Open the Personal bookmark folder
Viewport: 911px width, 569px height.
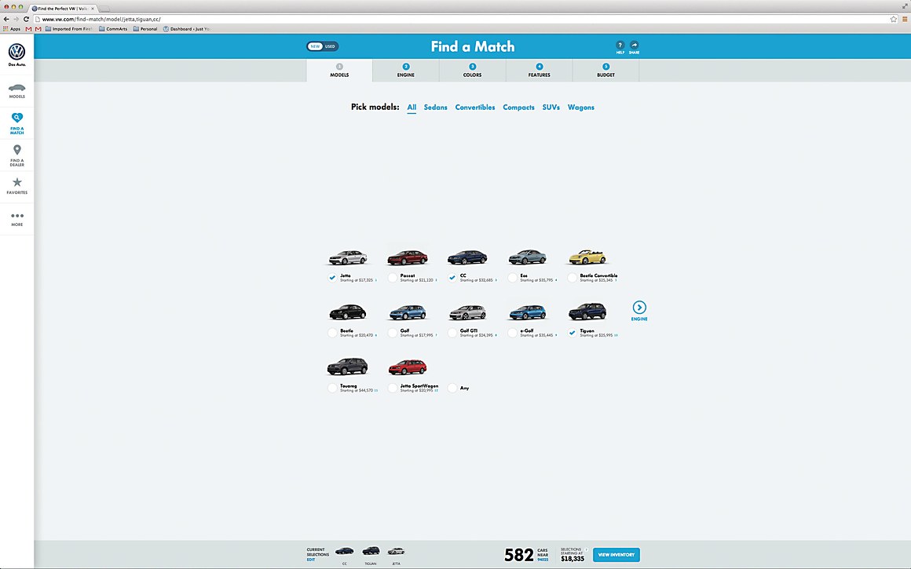tap(145, 28)
